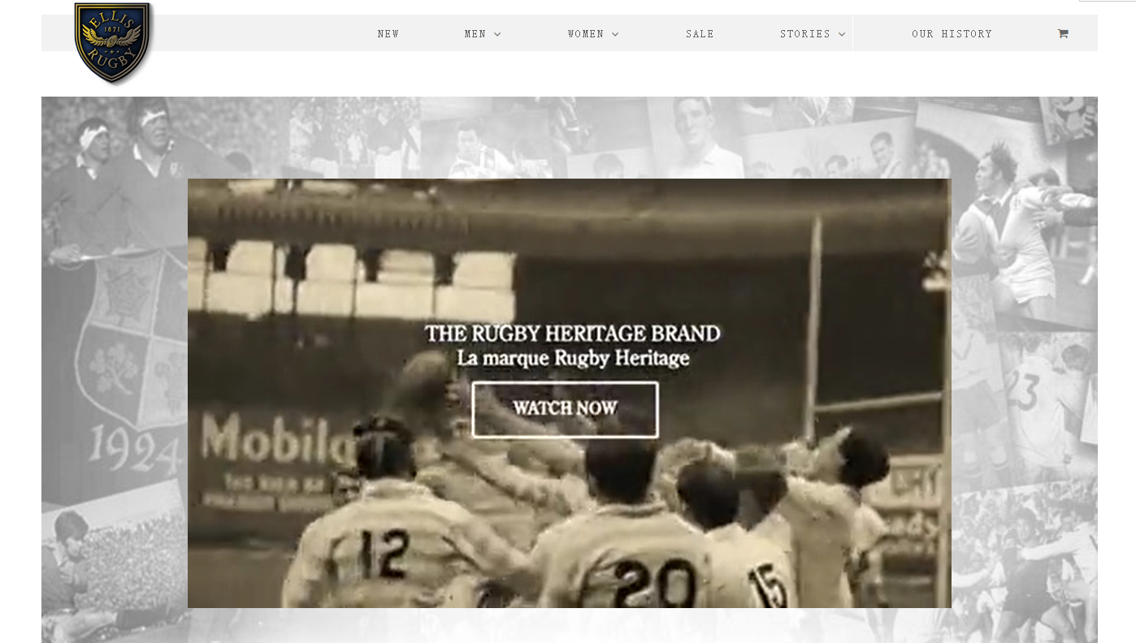Open the STORIES dropdown menu

point(805,33)
